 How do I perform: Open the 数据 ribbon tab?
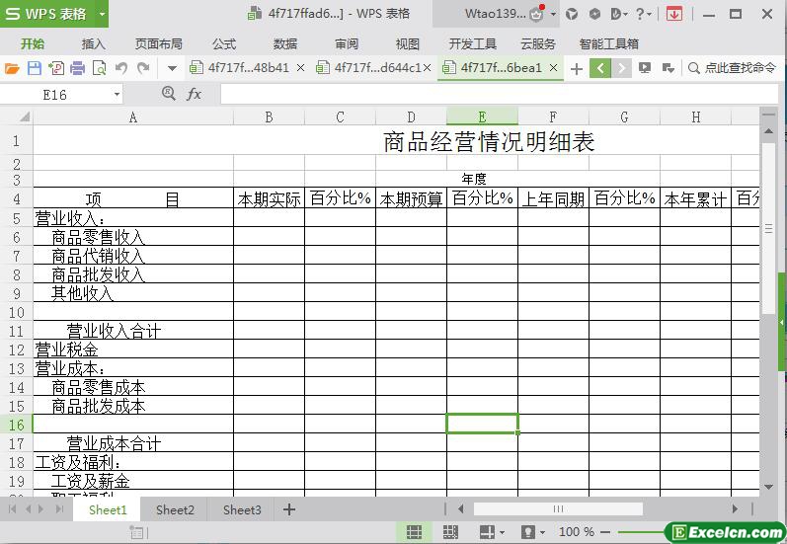coord(285,44)
